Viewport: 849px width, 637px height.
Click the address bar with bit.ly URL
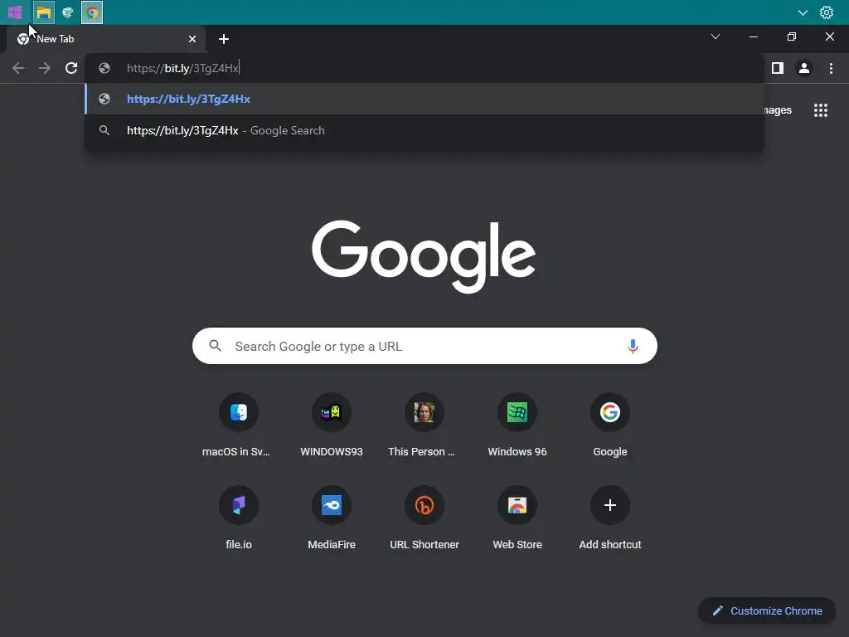point(424,68)
